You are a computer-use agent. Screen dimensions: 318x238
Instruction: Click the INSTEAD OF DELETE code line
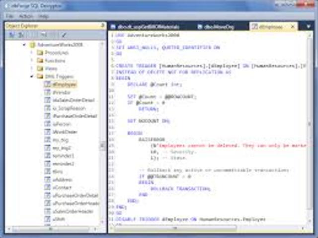(173, 72)
